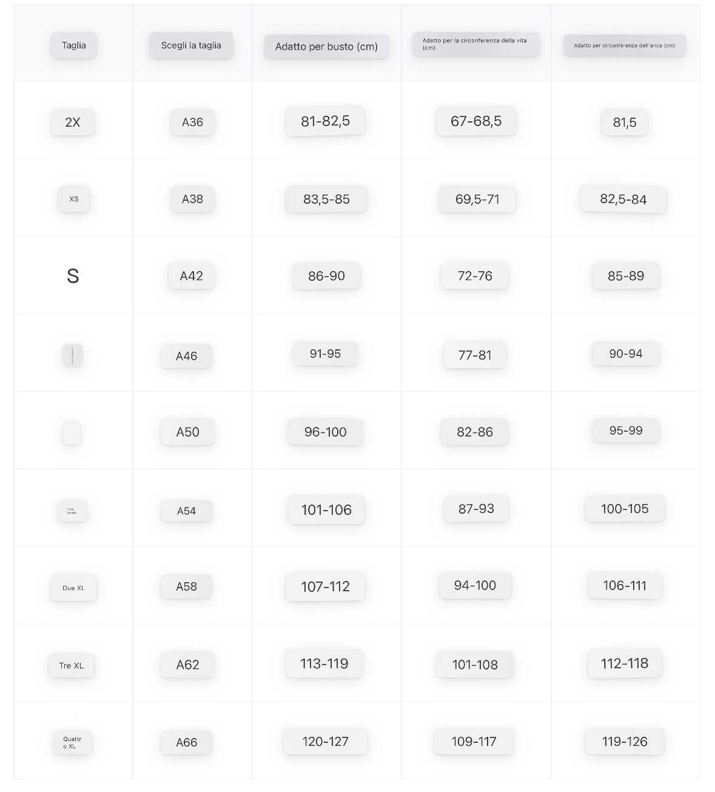Select the XS size chip

[x=74, y=199]
